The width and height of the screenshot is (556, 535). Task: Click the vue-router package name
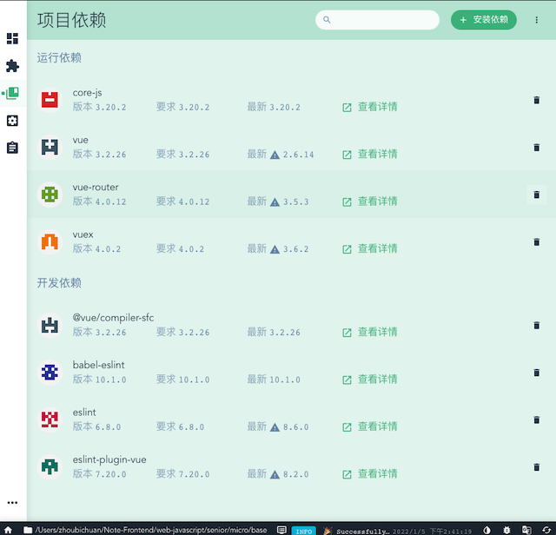click(x=96, y=188)
